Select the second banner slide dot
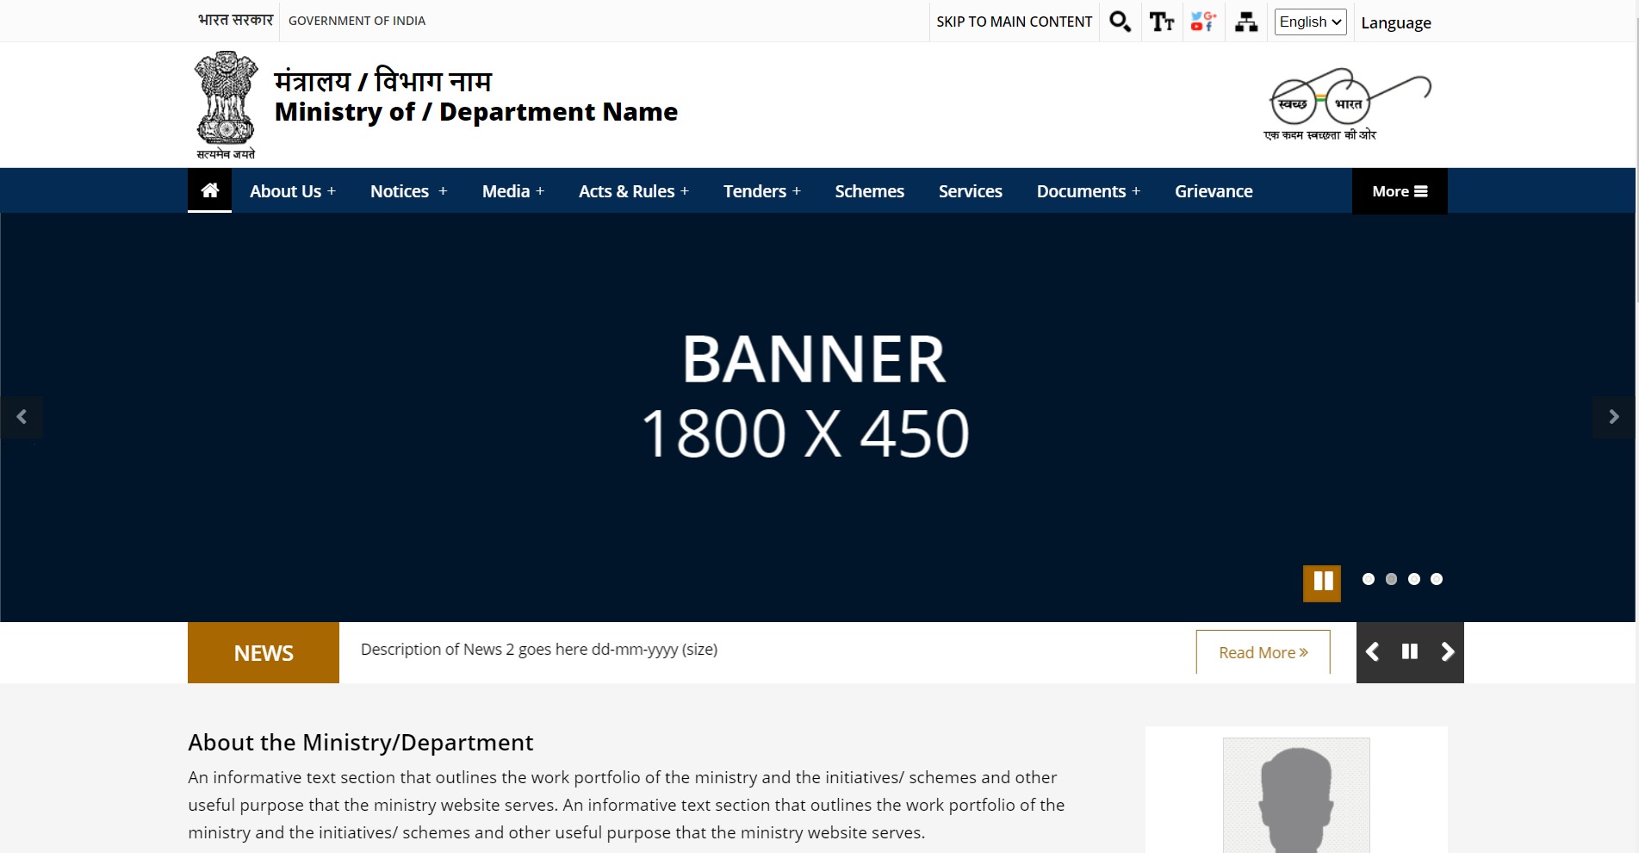The height and width of the screenshot is (853, 1639). 1391,579
